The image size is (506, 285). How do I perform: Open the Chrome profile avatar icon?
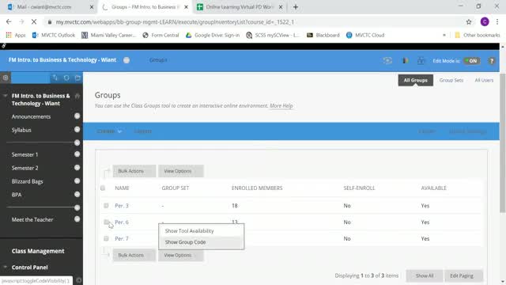tap(485, 21)
